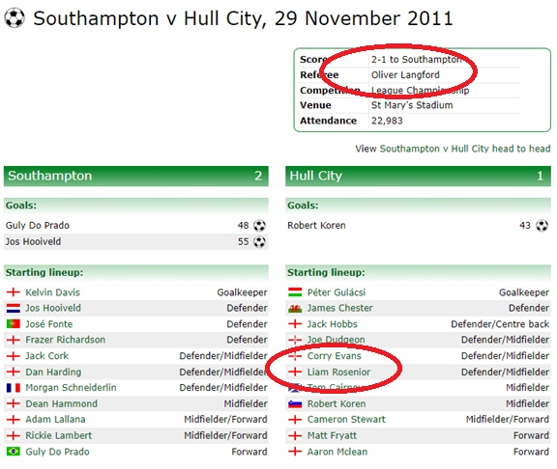Open Adam Lallana player link
The width and height of the screenshot is (557, 469).
(55, 420)
